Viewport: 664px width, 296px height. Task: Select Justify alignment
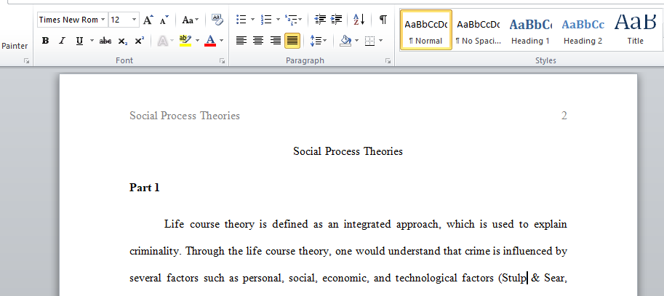pyautogui.click(x=292, y=41)
